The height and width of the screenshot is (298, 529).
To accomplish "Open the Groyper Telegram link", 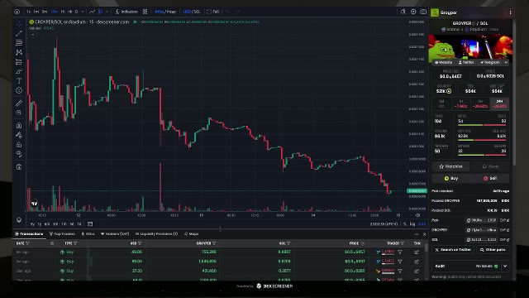I will [490, 63].
